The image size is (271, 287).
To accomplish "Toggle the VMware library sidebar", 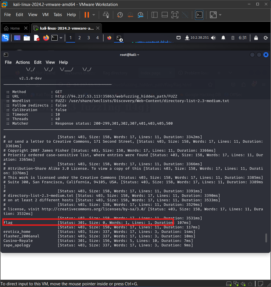I will [x=154, y=15].
